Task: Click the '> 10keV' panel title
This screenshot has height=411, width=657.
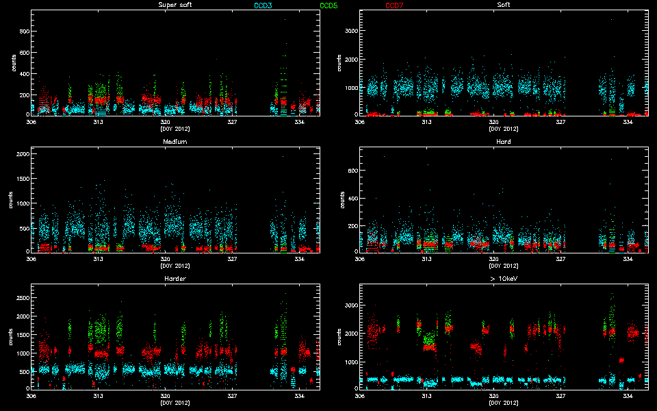Action: 503,279
